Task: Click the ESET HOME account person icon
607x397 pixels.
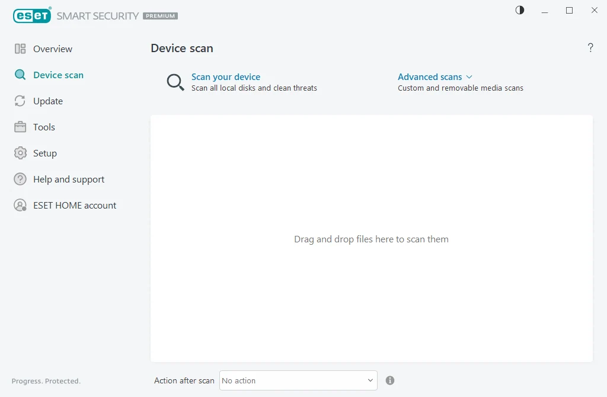Action: click(x=20, y=205)
